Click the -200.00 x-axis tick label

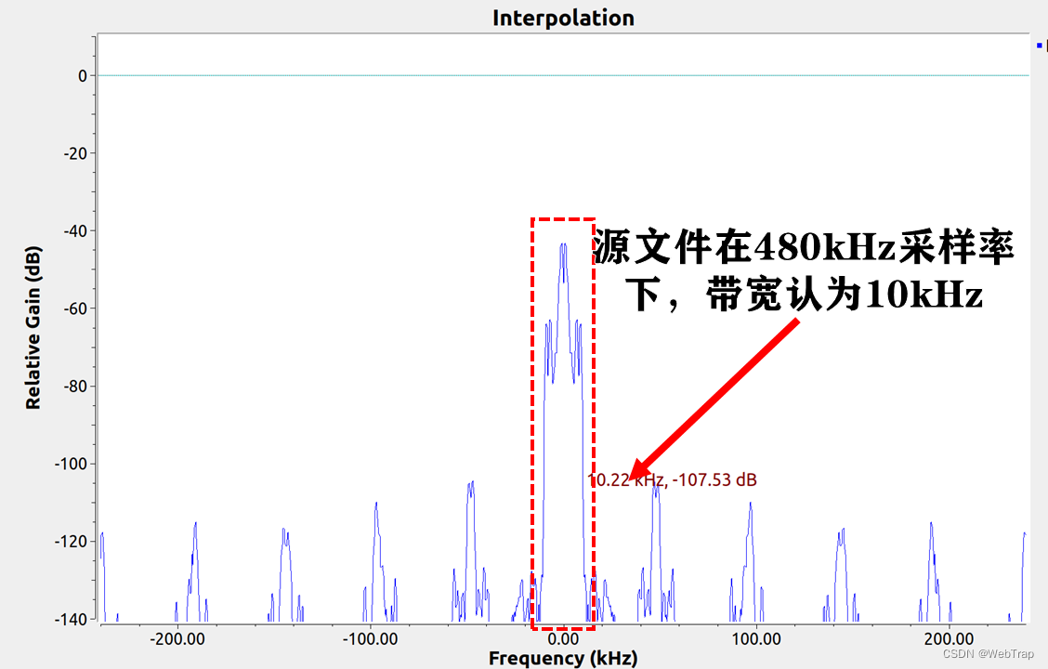click(x=177, y=639)
